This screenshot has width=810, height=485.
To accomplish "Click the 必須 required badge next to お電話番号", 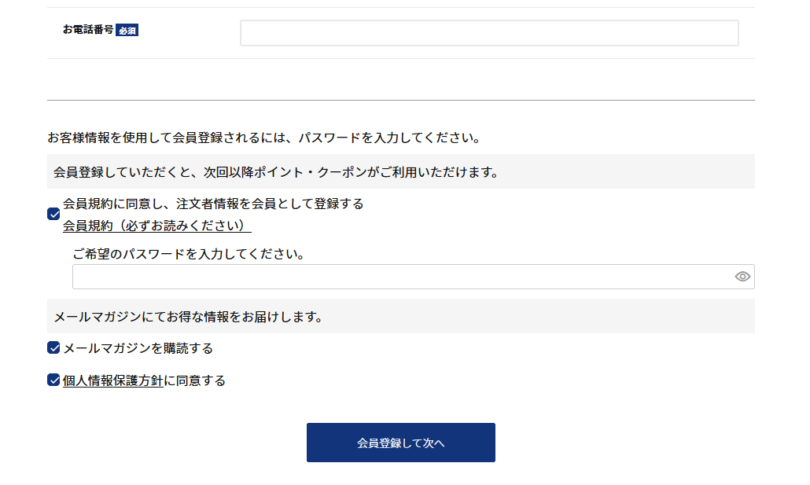I will tap(126, 29).
